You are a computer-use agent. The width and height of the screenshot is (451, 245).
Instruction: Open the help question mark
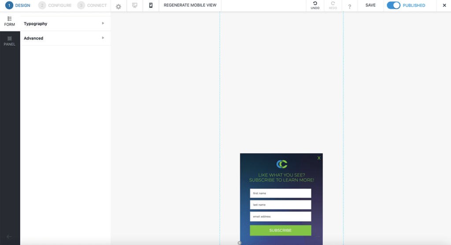pos(349,6)
